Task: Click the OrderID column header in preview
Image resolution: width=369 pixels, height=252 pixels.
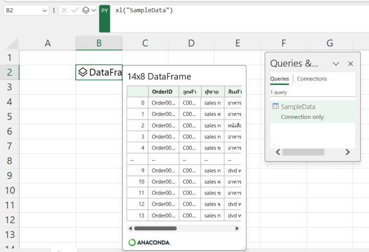Action: tap(162, 92)
